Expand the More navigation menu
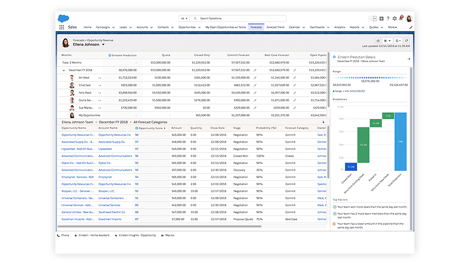This screenshot has height=265, width=471. click(392, 27)
